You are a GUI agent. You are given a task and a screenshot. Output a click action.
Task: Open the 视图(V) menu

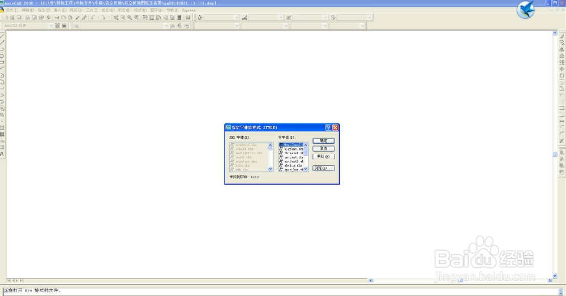pyautogui.click(x=44, y=10)
